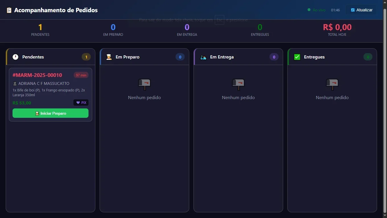Click the clipboard icon next to the page title
Image resolution: width=387 pixels, height=218 pixels.
click(x=9, y=10)
